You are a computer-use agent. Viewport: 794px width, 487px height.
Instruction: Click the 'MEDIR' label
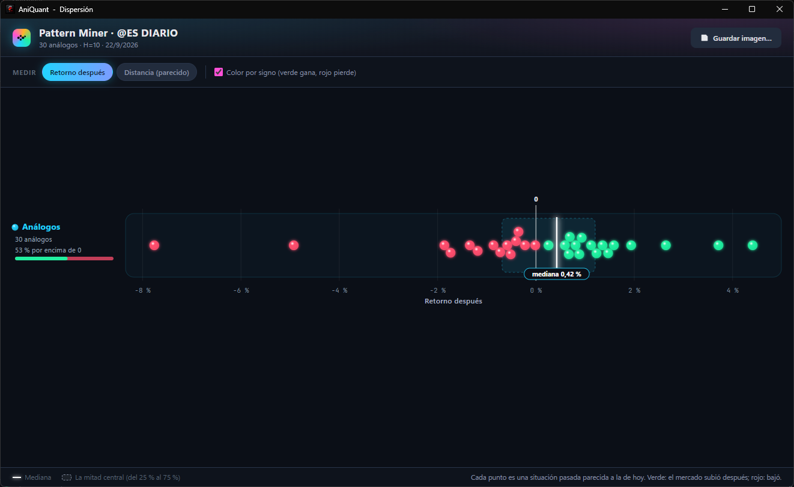[x=24, y=73]
